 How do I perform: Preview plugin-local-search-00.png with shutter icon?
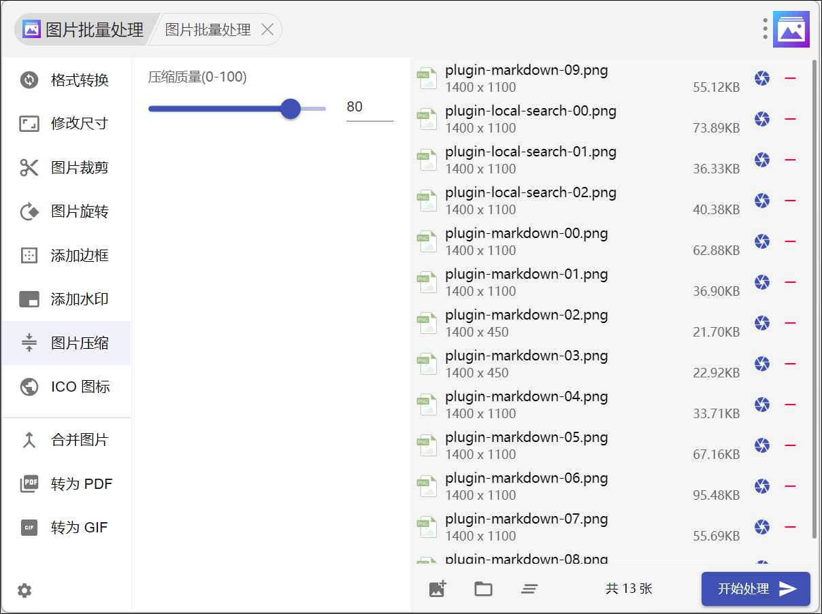click(x=762, y=119)
